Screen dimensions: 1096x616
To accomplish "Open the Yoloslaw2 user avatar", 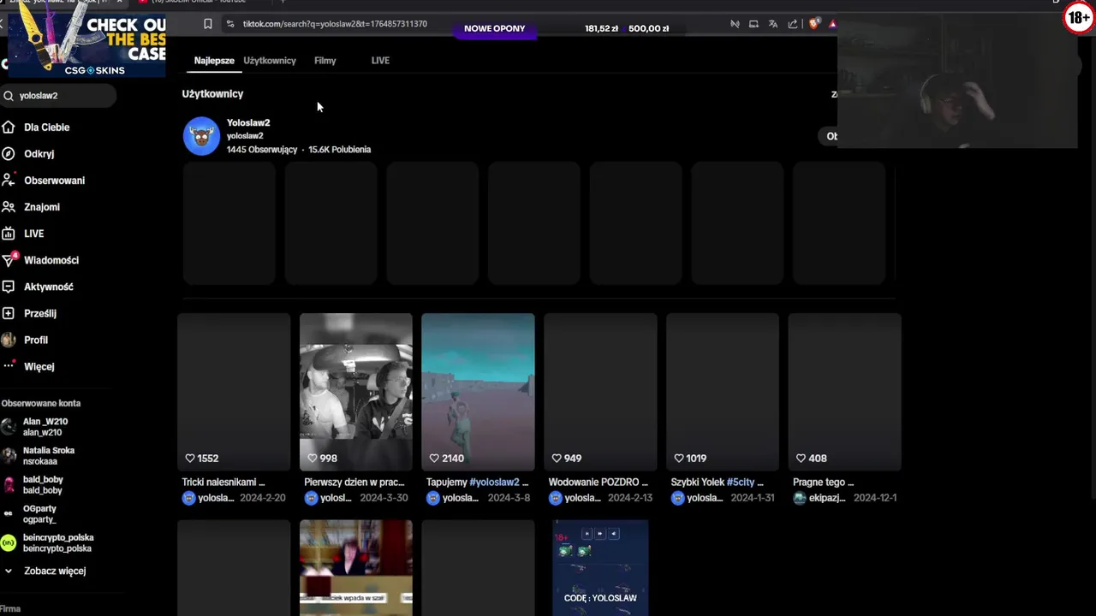I will tap(202, 136).
